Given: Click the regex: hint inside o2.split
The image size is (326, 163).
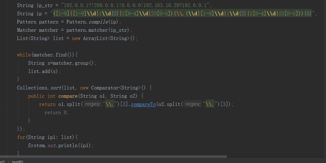Looking at the screenshot, I should [193, 104].
